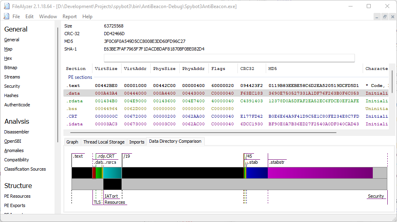Click the Section column header
Viewport: 397px width, 222px height.
click(78, 69)
